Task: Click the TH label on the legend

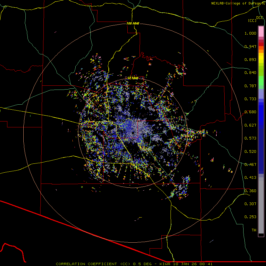Action: [254, 230]
